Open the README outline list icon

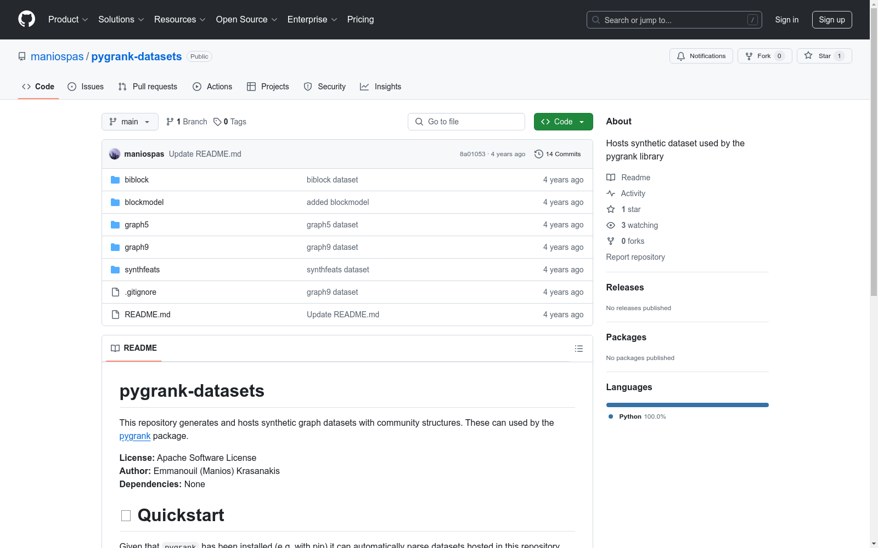pyautogui.click(x=578, y=349)
